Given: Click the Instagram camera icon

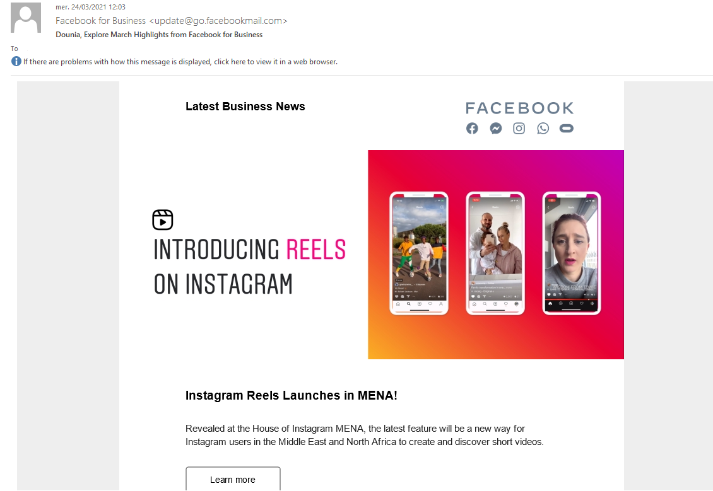Looking at the screenshot, I should click(x=519, y=129).
